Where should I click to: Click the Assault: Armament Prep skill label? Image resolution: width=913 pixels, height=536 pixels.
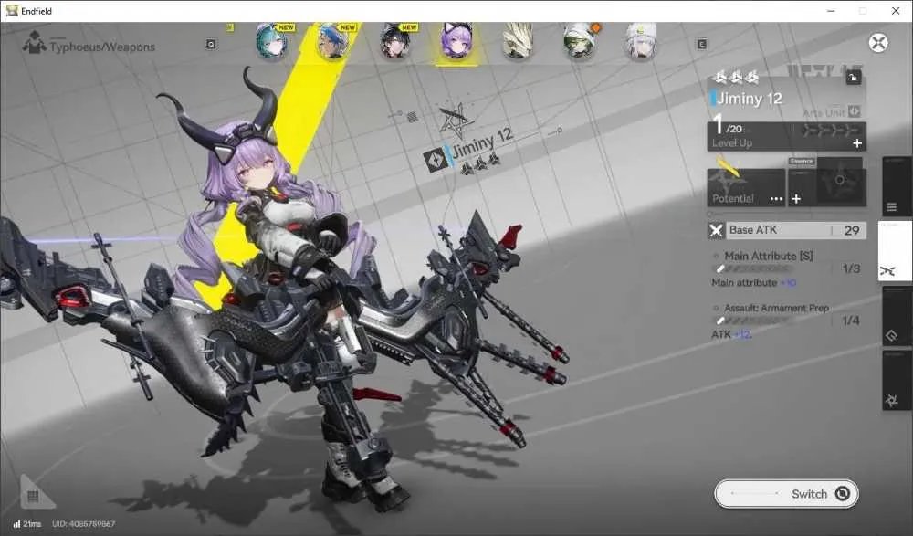(x=776, y=308)
